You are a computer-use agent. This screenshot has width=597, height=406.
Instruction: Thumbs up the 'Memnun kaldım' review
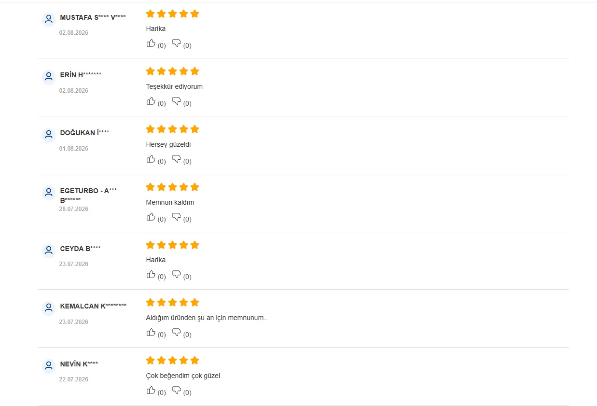click(151, 217)
